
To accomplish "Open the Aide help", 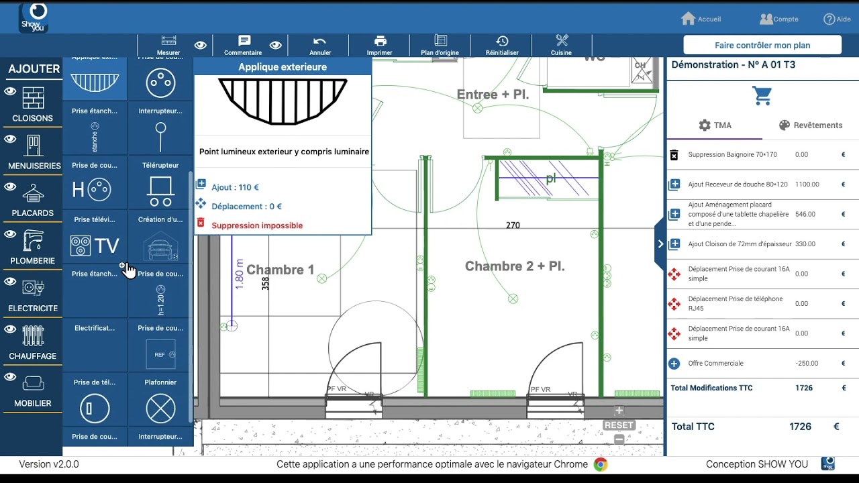I will [837, 19].
